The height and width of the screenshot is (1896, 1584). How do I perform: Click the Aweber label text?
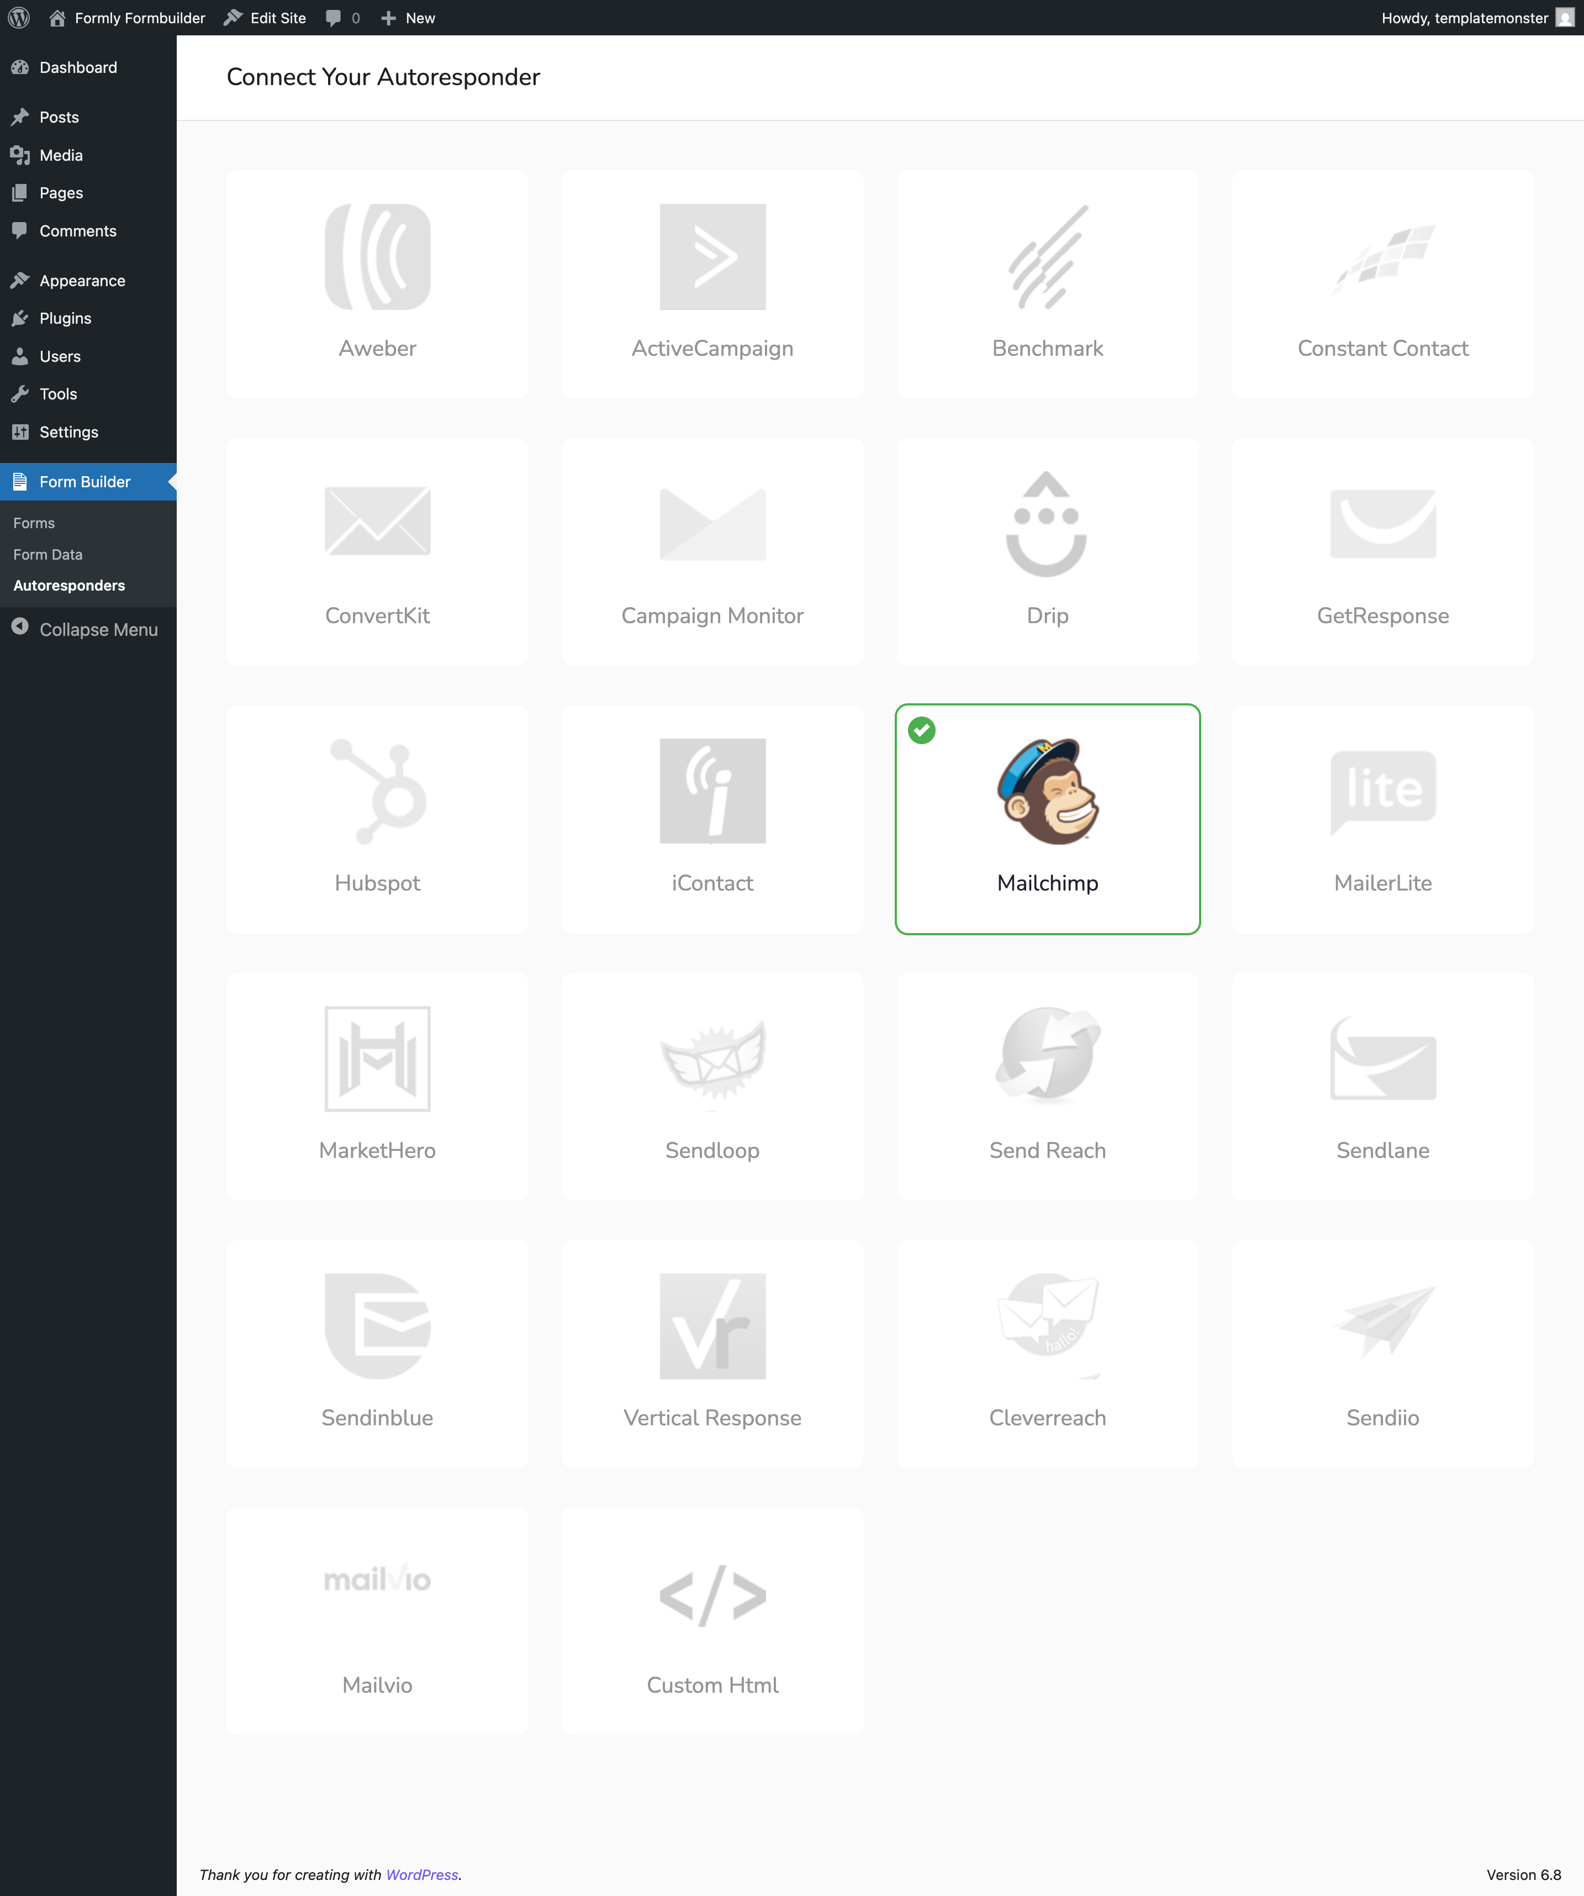[377, 349]
